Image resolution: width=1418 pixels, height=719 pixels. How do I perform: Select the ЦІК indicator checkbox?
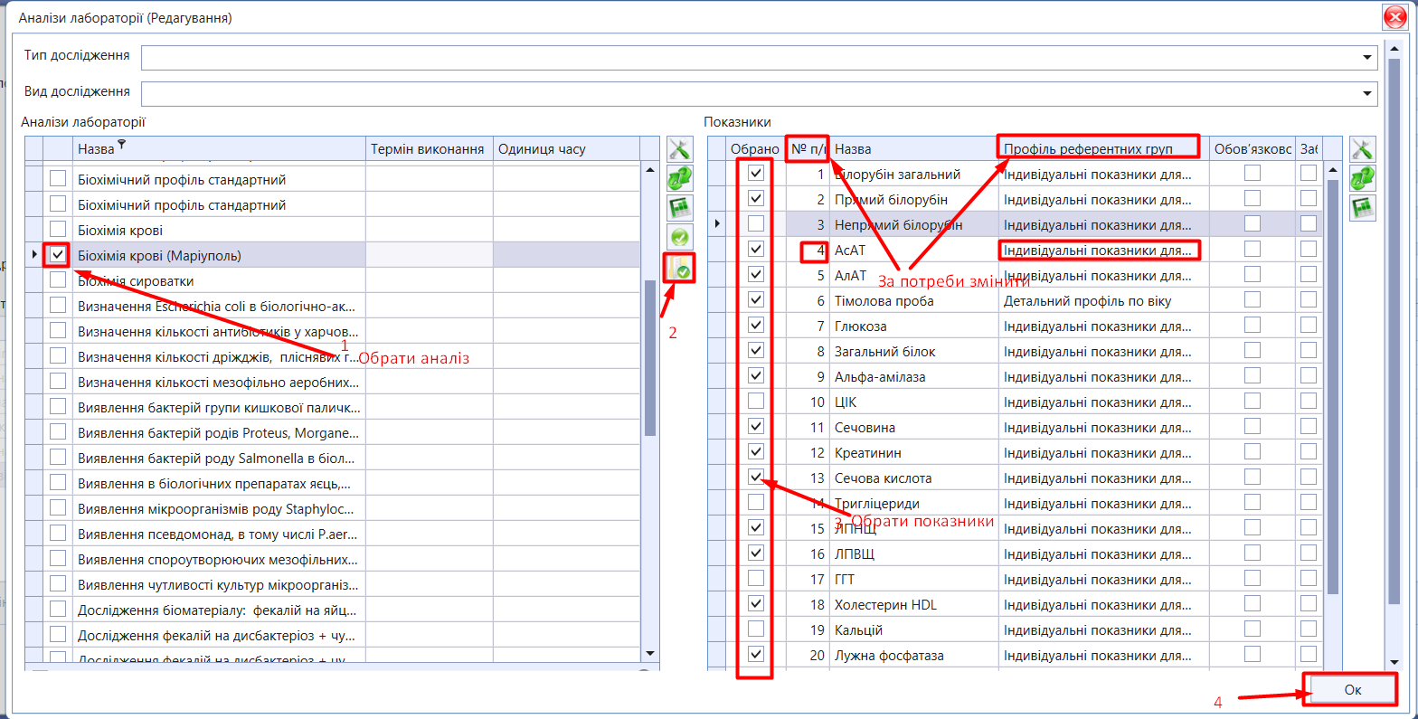click(x=756, y=401)
